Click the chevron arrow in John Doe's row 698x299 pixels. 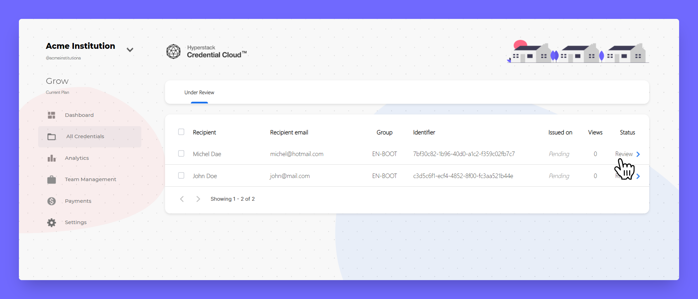click(638, 176)
